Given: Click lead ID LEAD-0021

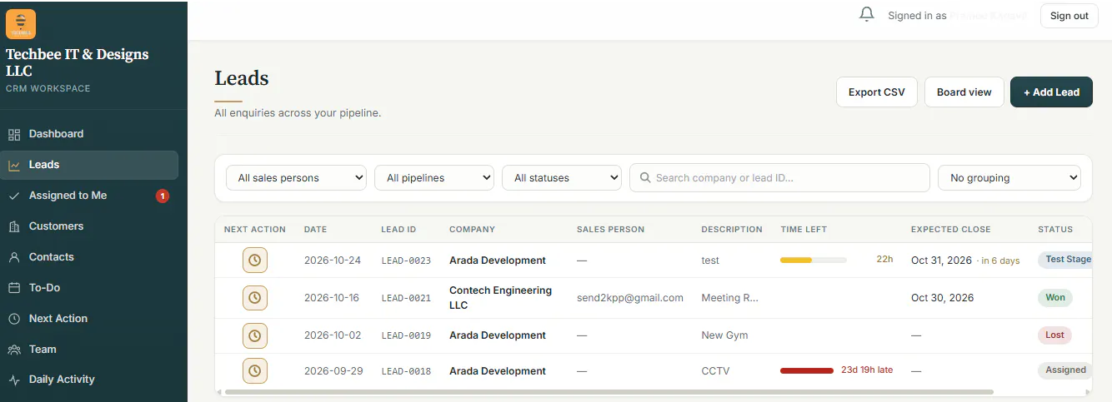Looking at the screenshot, I should pyautogui.click(x=406, y=298).
